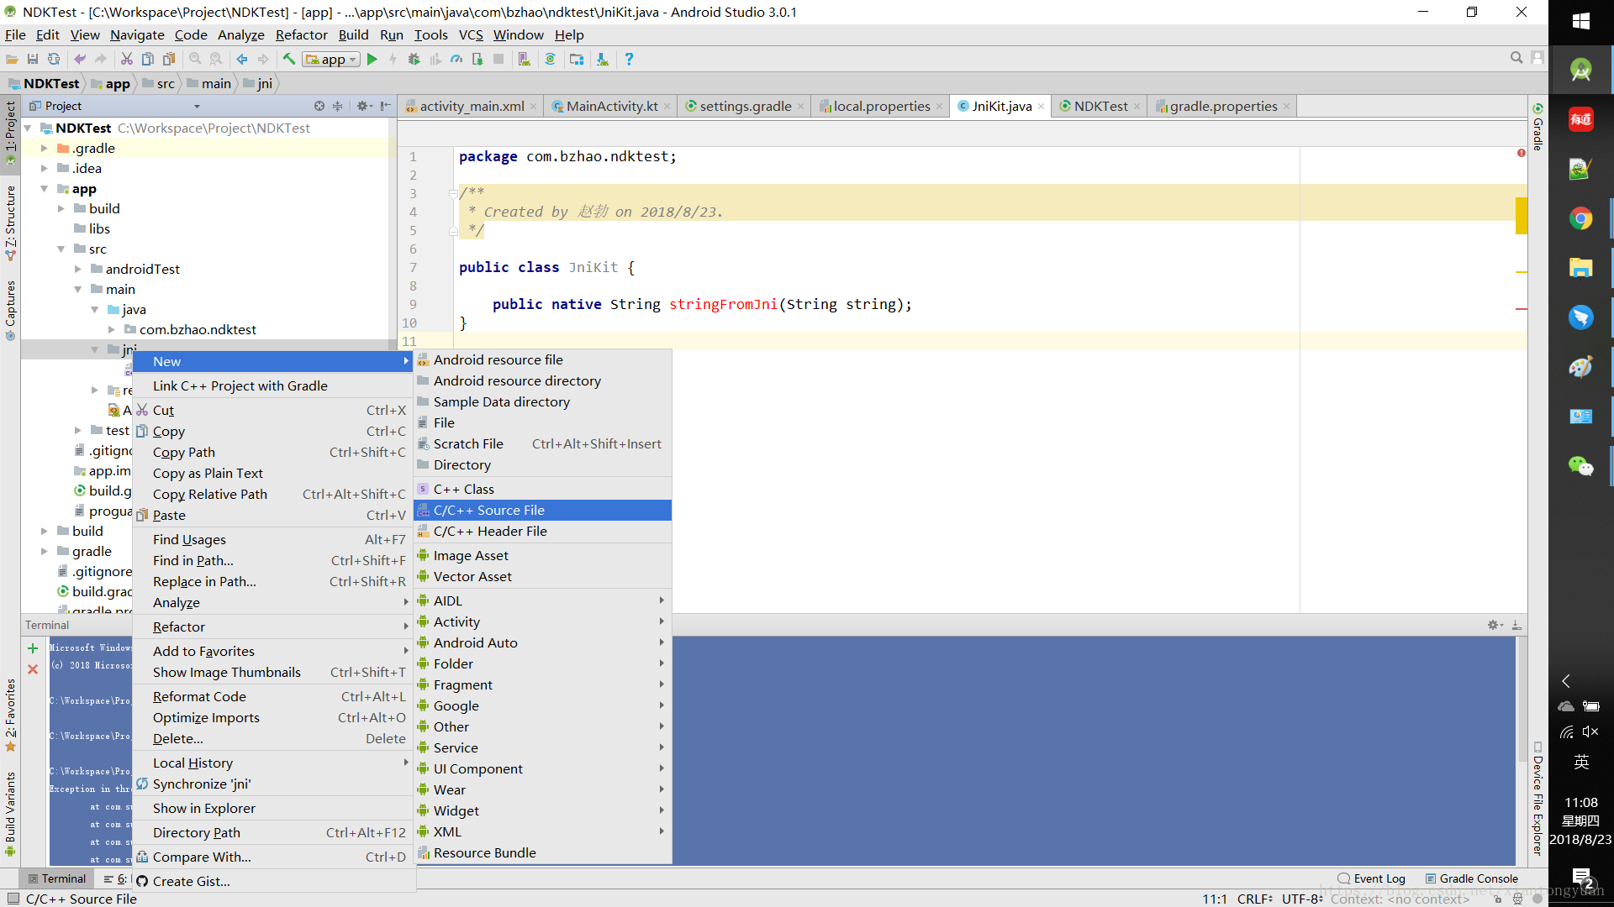Open the Build menu

pos(353,34)
